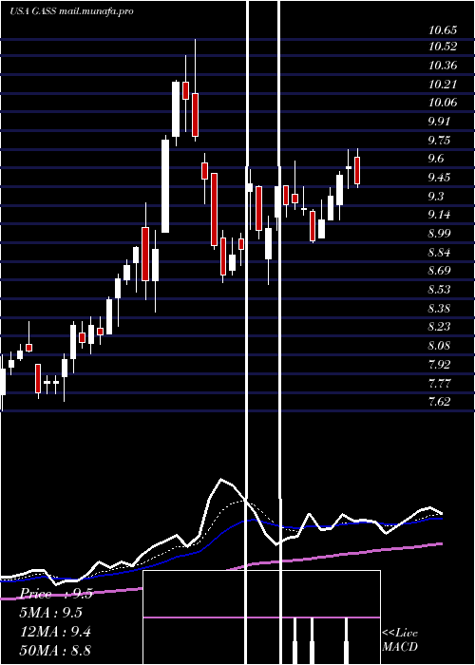Screen dimensions: 475x665
Task: Click the 9.75 axis label
Action: tap(439, 140)
